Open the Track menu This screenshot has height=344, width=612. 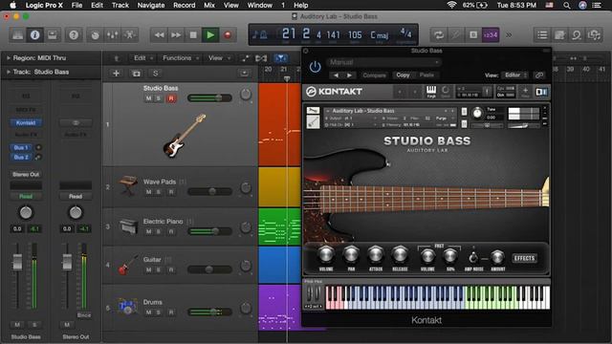pyautogui.click(x=120, y=5)
